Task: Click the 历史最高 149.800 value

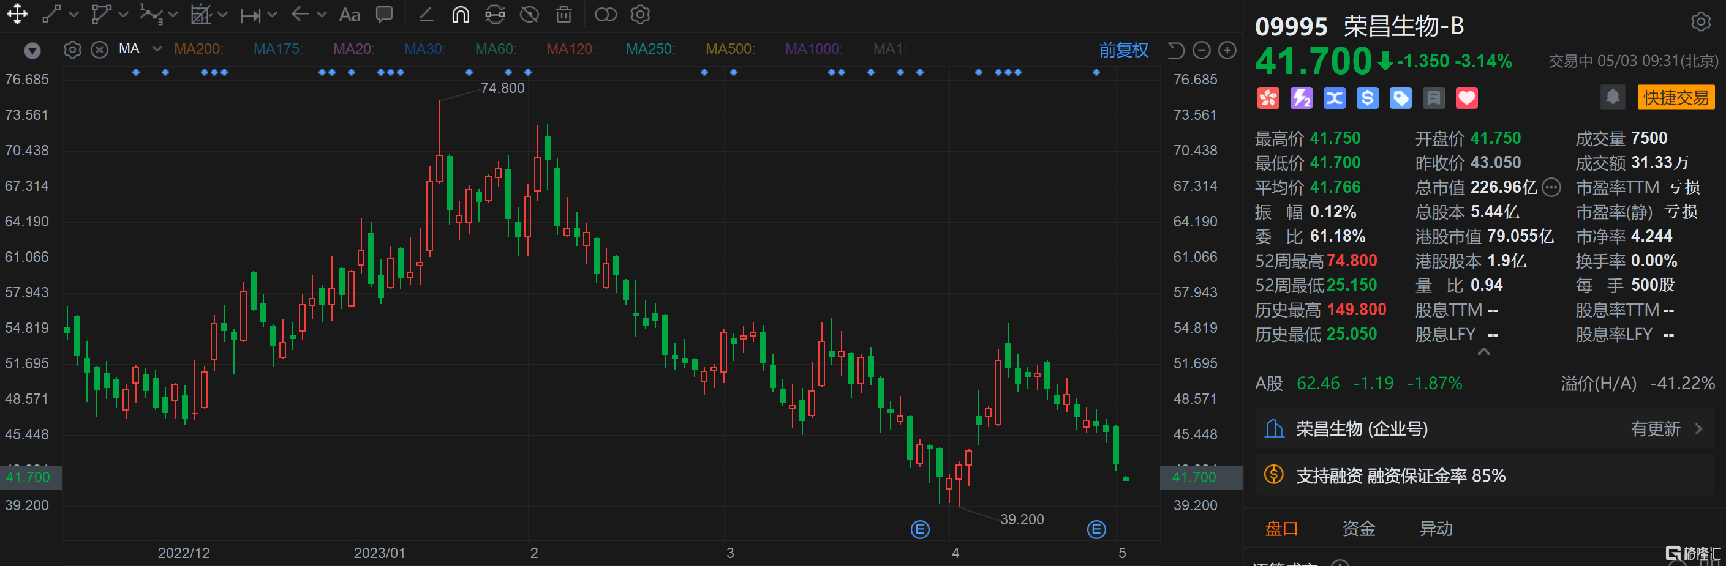Action: pyautogui.click(x=1356, y=310)
